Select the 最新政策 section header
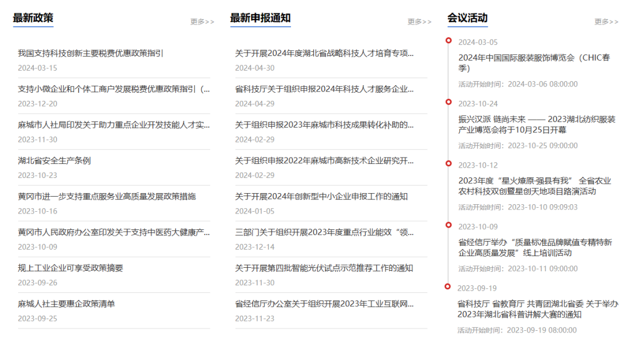This screenshot has width=631, height=360. click(x=32, y=17)
